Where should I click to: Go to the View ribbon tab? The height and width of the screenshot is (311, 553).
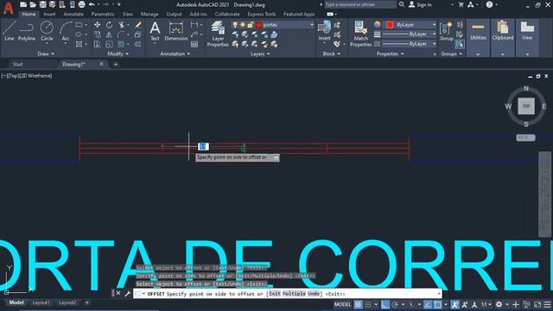(128, 14)
